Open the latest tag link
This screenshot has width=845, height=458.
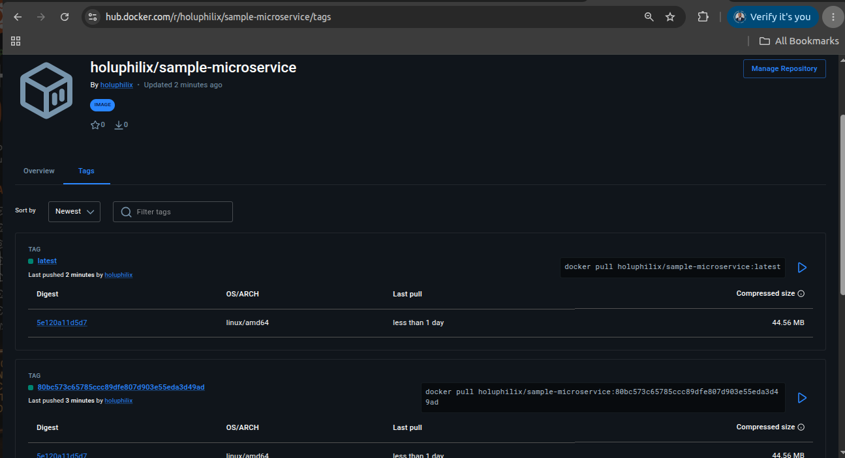coord(47,261)
